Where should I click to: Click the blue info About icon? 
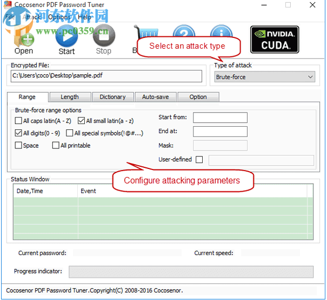(x=221, y=31)
